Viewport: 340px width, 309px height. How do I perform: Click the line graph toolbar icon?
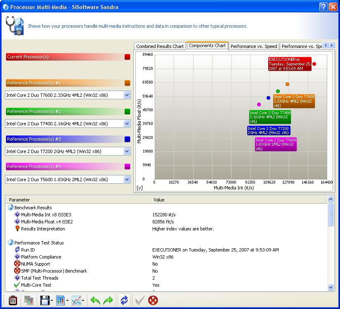coord(76,300)
